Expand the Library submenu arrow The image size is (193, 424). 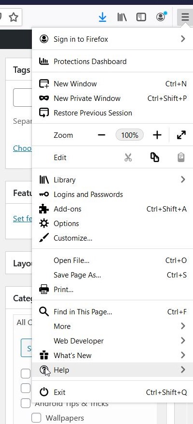pyautogui.click(x=183, y=179)
